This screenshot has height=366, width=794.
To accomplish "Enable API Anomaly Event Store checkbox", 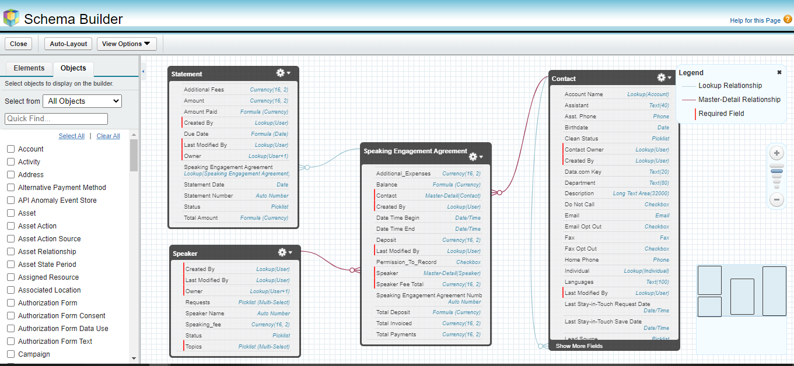I will [x=11, y=200].
